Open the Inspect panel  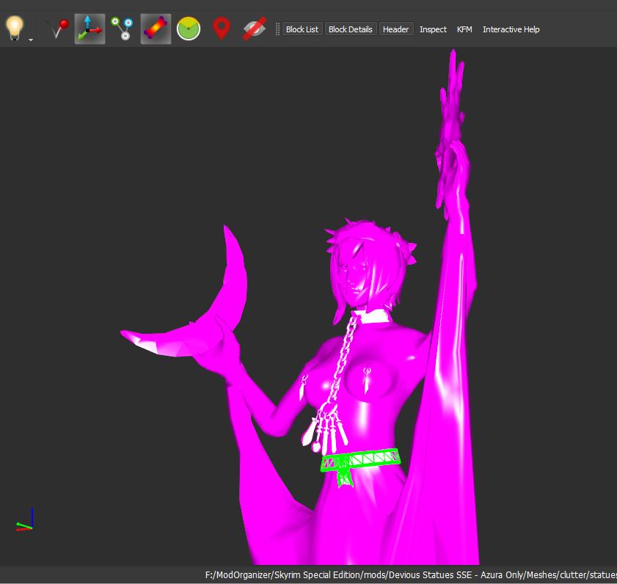tap(433, 29)
